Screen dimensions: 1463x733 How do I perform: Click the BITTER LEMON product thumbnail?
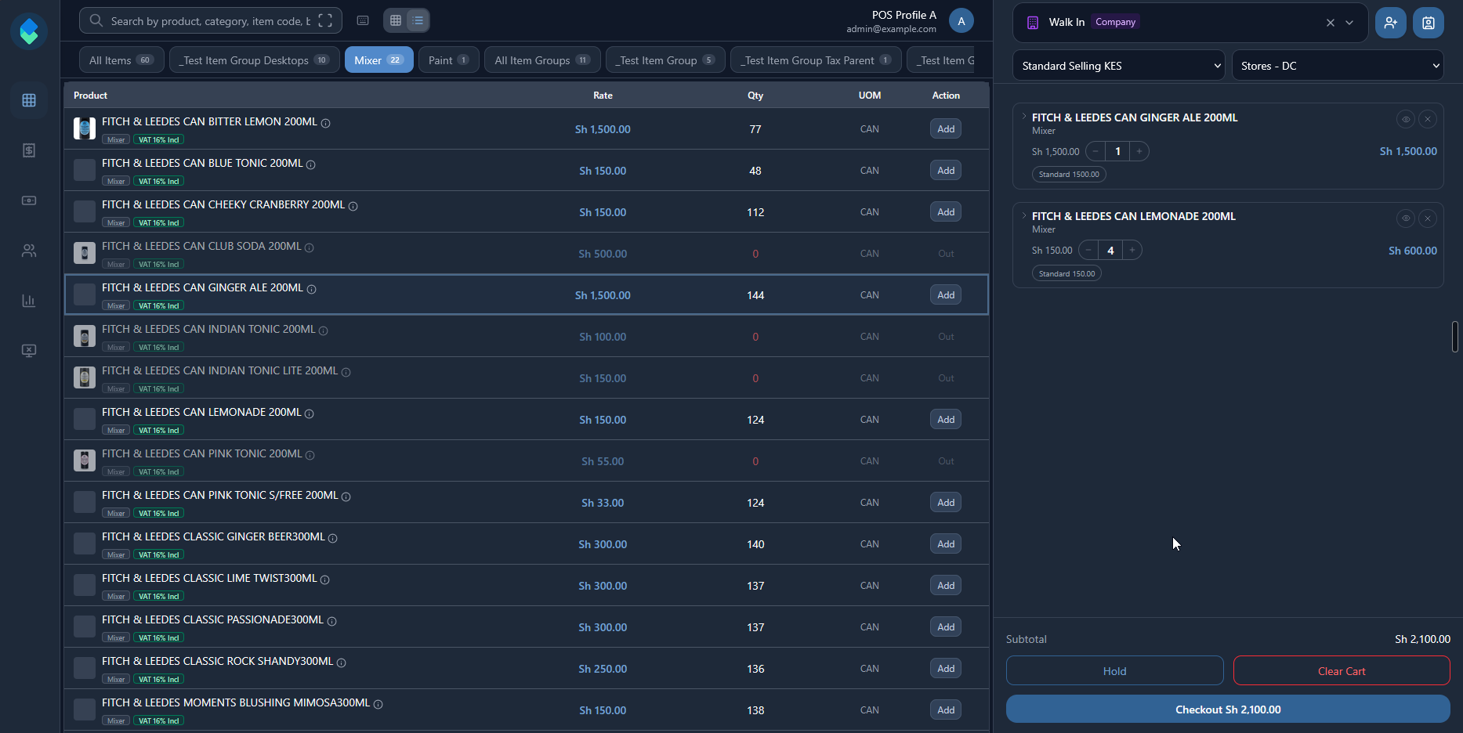pos(85,128)
